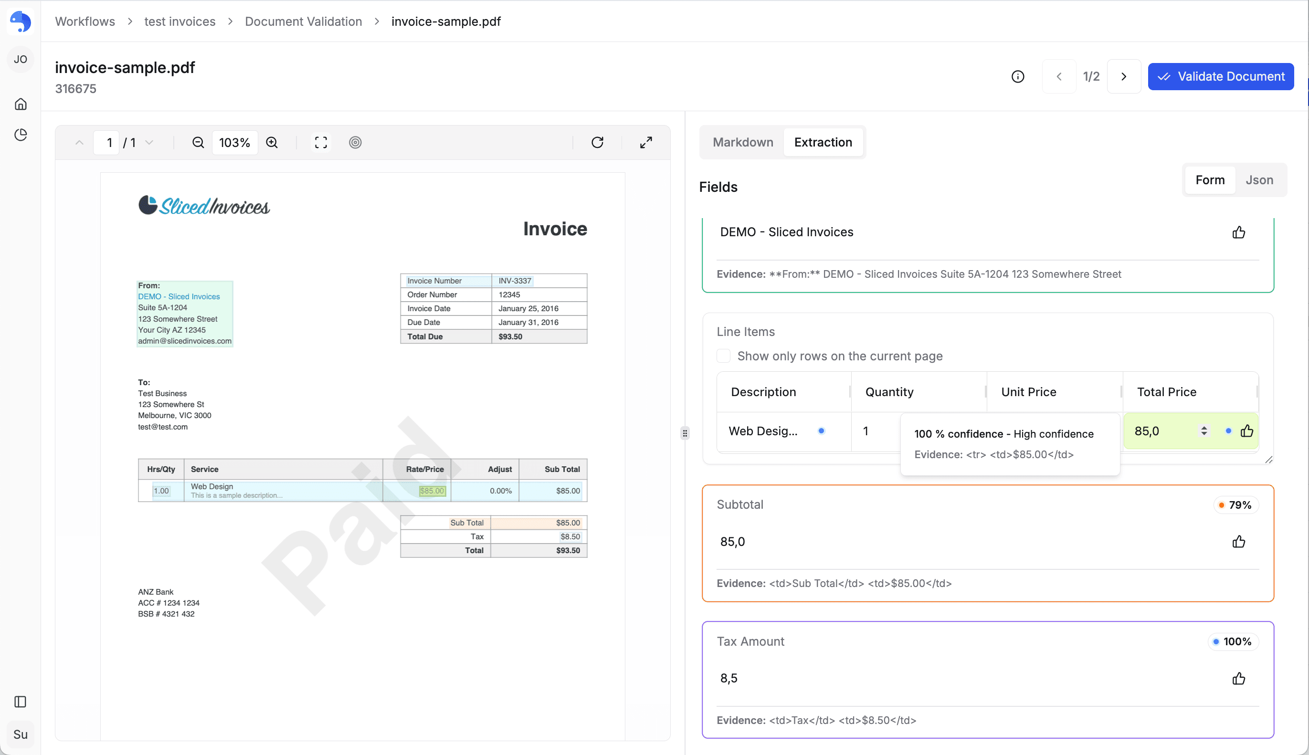Approve the Subtotal field with thumbs up
1309x755 pixels.
[x=1238, y=542]
